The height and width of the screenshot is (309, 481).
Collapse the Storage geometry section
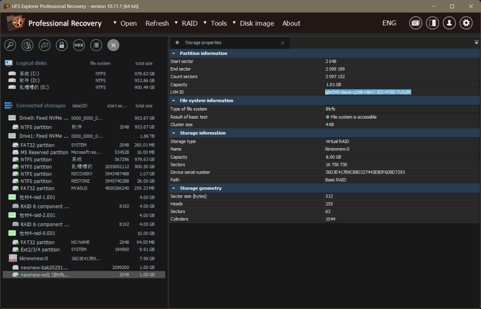[x=174, y=188]
